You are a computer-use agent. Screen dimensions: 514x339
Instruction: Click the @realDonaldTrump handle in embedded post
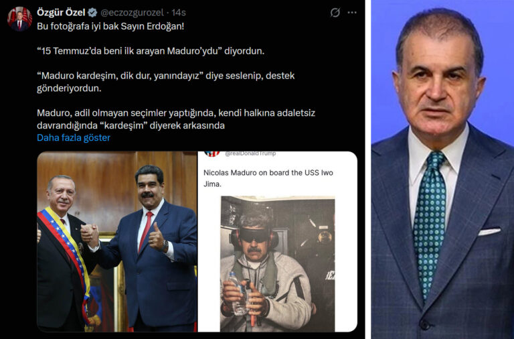point(250,153)
